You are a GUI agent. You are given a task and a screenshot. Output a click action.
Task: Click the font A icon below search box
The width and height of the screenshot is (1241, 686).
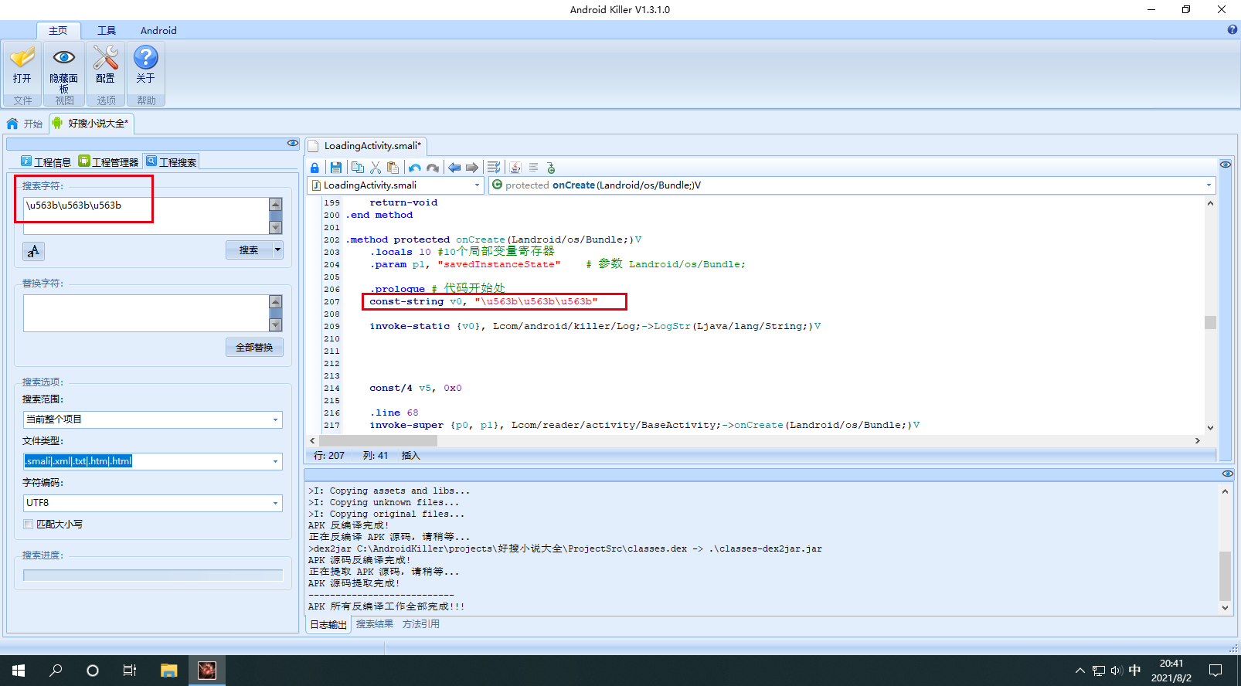click(x=33, y=251)
